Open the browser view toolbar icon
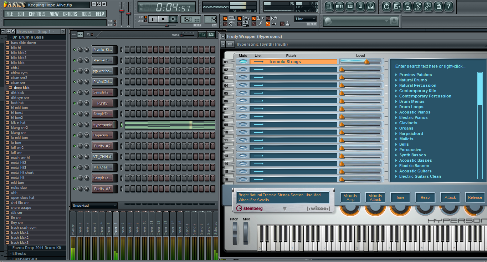487x262 pixels. pyautogui.click(x=360, y=6)
